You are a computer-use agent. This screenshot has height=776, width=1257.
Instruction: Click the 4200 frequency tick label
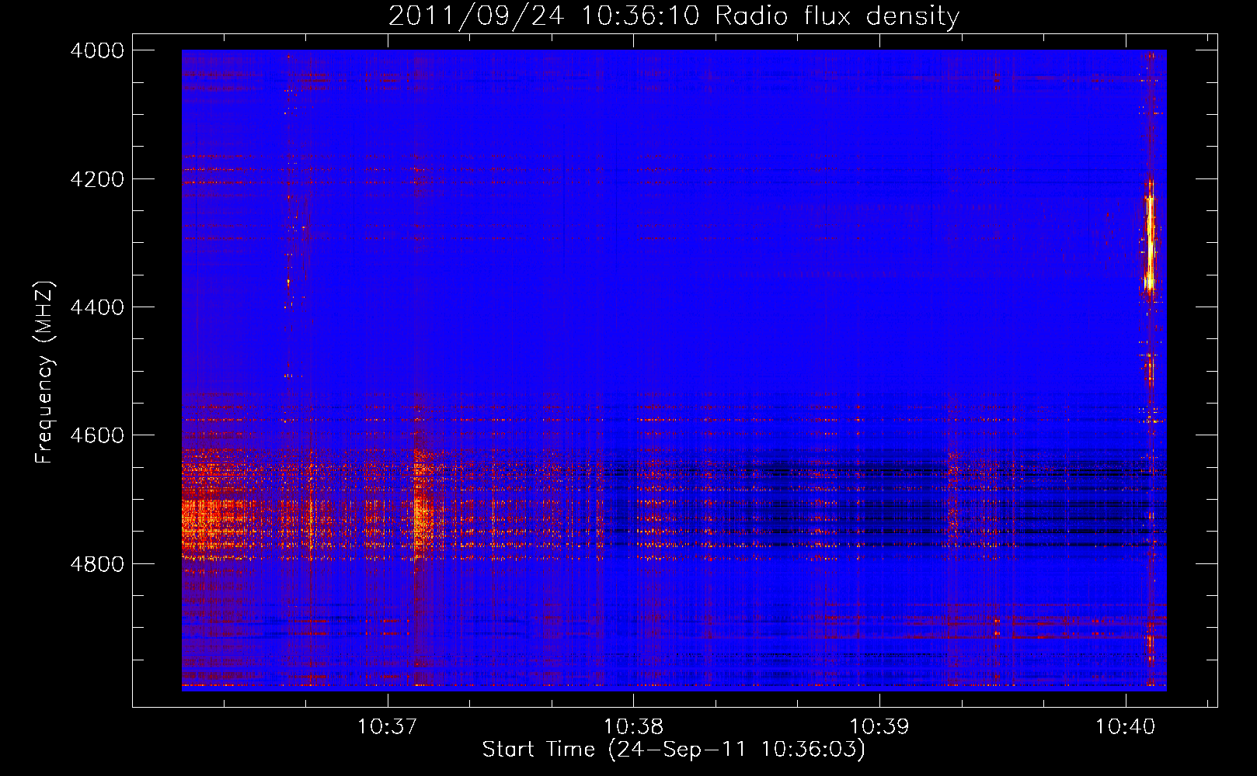point(97,179)
